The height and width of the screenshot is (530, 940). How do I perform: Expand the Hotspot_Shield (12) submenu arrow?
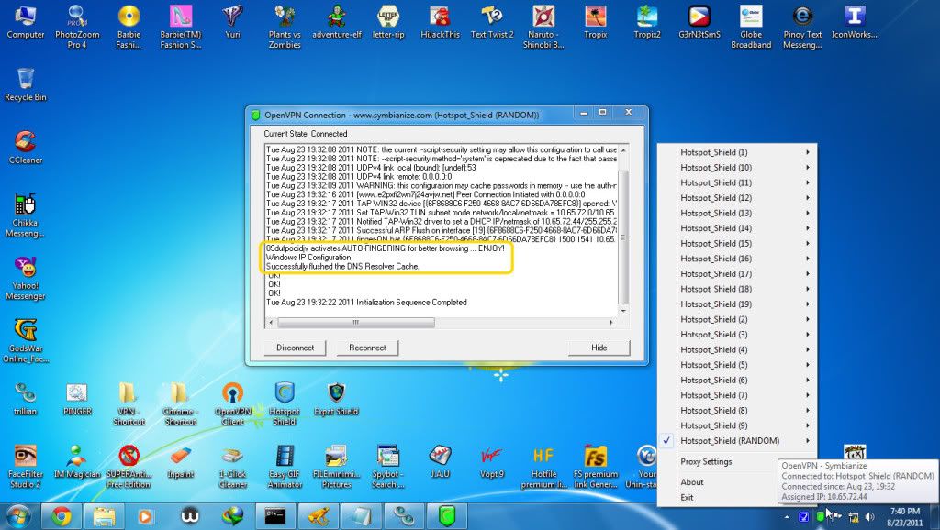[x=808, y=198]
